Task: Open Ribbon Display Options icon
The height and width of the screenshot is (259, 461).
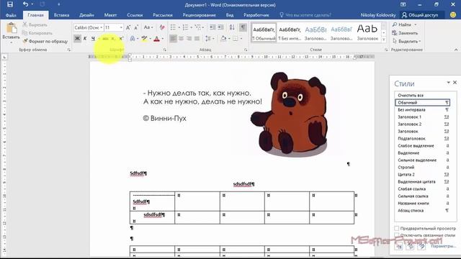Action: pos(403,4)
